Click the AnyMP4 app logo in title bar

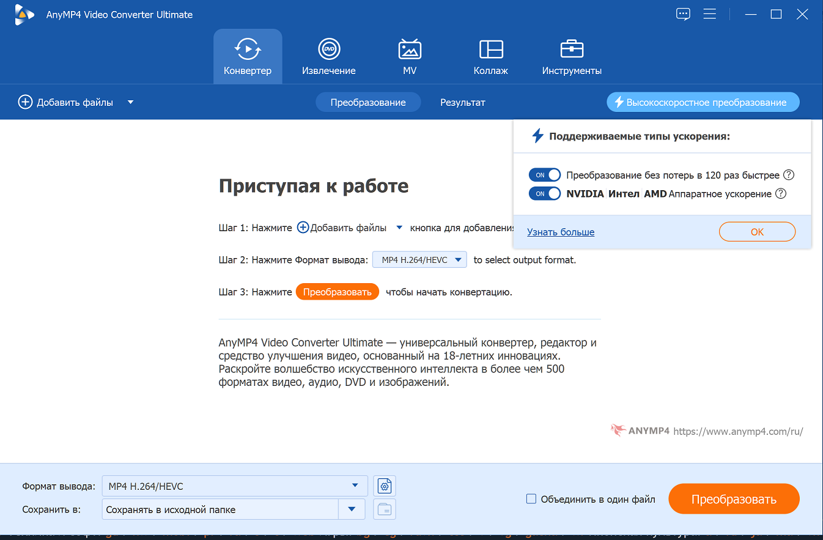coord(24,15)
